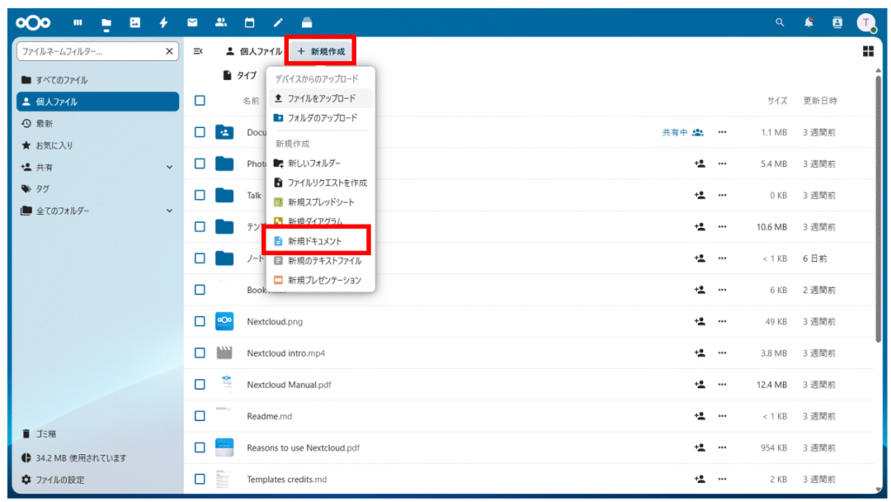Expand the 全てのフォルダー sidebar tree
The image size is (891, 502).
pos(170,211)
